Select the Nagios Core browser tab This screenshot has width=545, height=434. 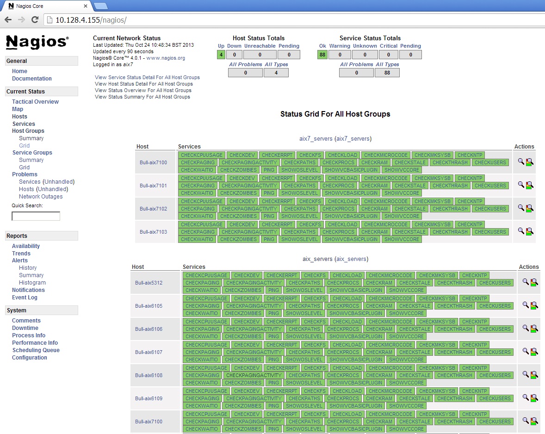coord(46,6)
